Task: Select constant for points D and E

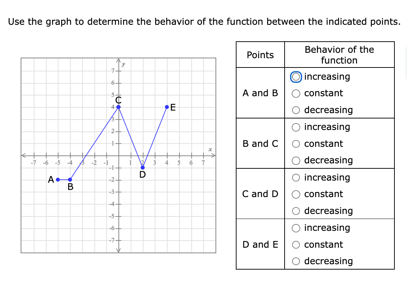Action: (295, 244)
